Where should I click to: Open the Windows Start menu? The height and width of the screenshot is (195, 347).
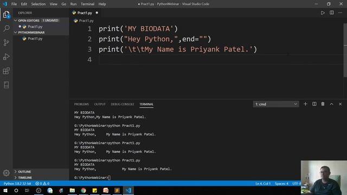(x=5, y=190)
